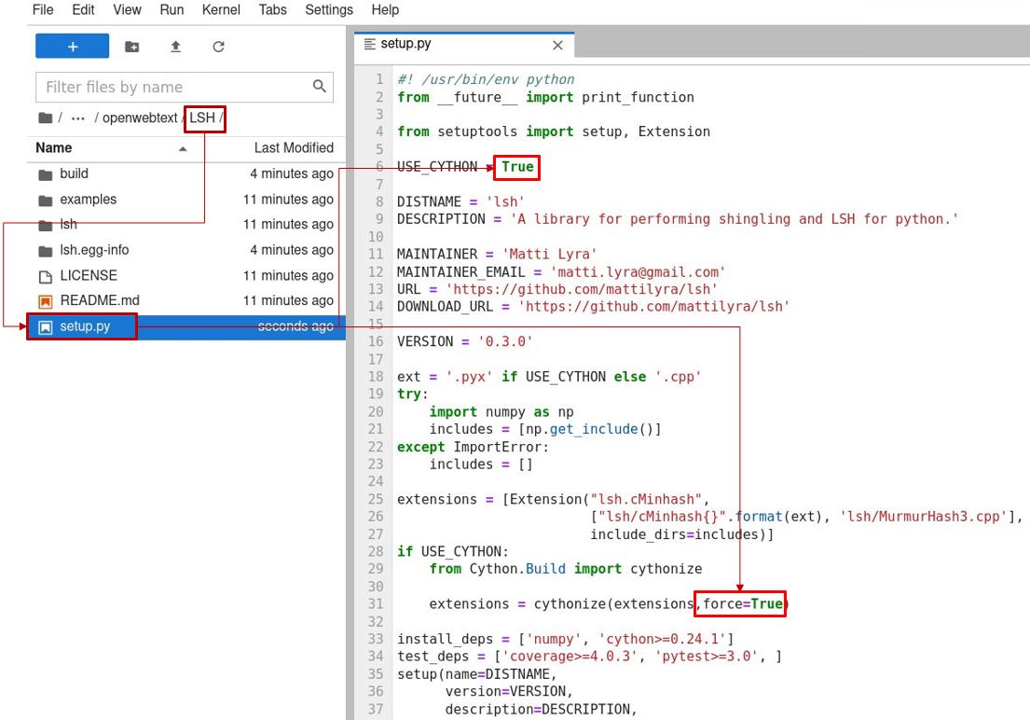The height and width of the screenshot is (720, 1030).
Task: Sort files by Last Modified column
Action: coord(293,148)
